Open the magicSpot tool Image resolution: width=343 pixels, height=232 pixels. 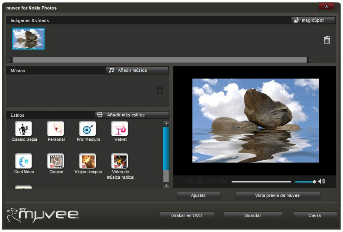pyautogui.click(x=313, y=20)
